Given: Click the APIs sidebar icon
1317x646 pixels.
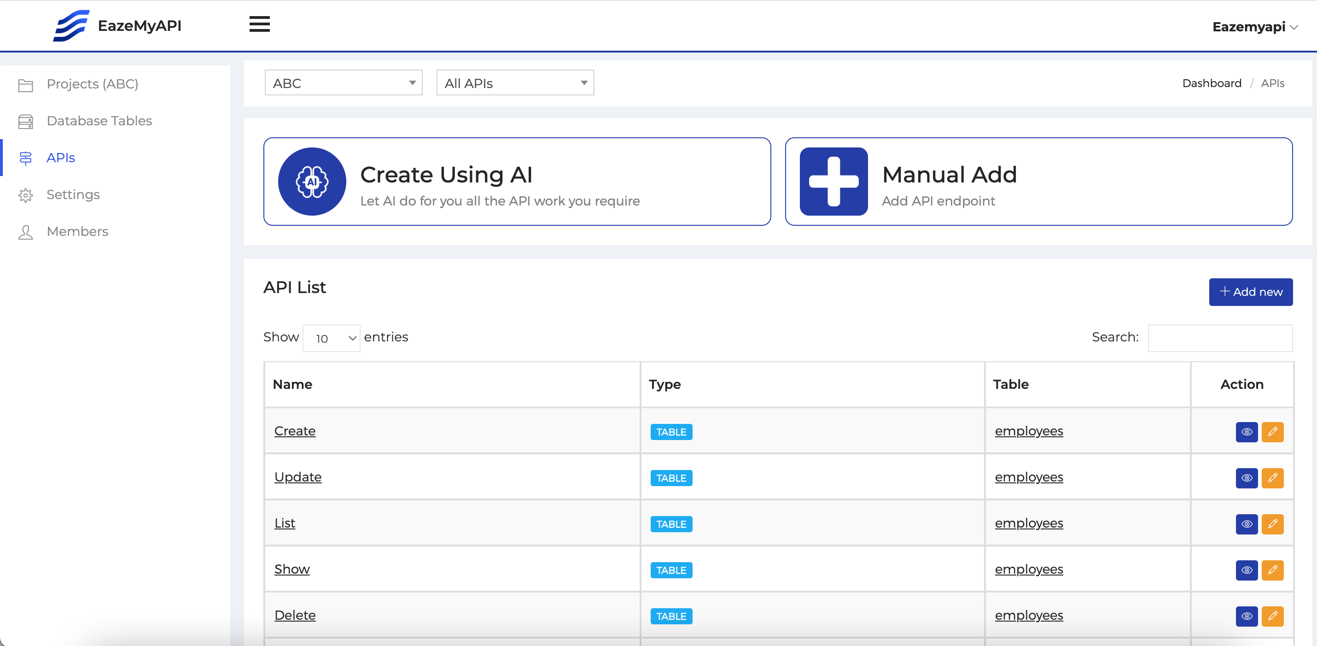Looking at the screenshot, I should (26, 158).
